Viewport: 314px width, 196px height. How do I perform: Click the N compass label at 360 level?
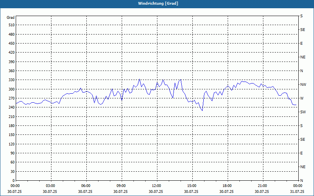pos(301,71)
